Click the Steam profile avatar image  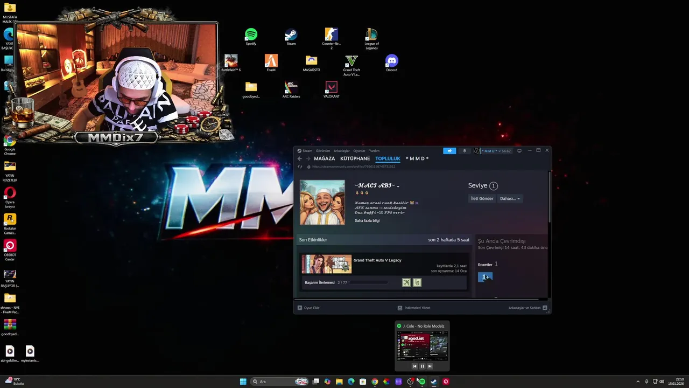click(x=322, y=202)
